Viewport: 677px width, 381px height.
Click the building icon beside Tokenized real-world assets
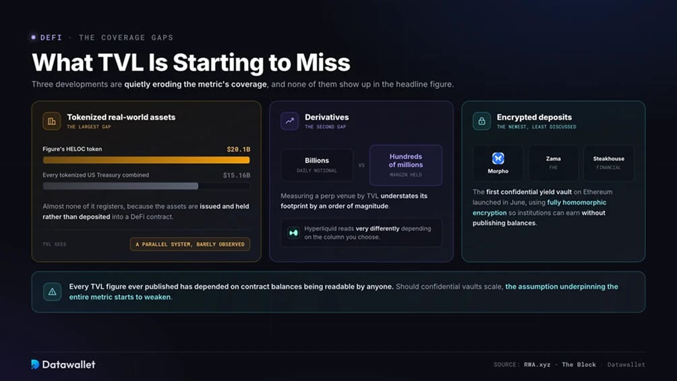click(x=52, y=121)
